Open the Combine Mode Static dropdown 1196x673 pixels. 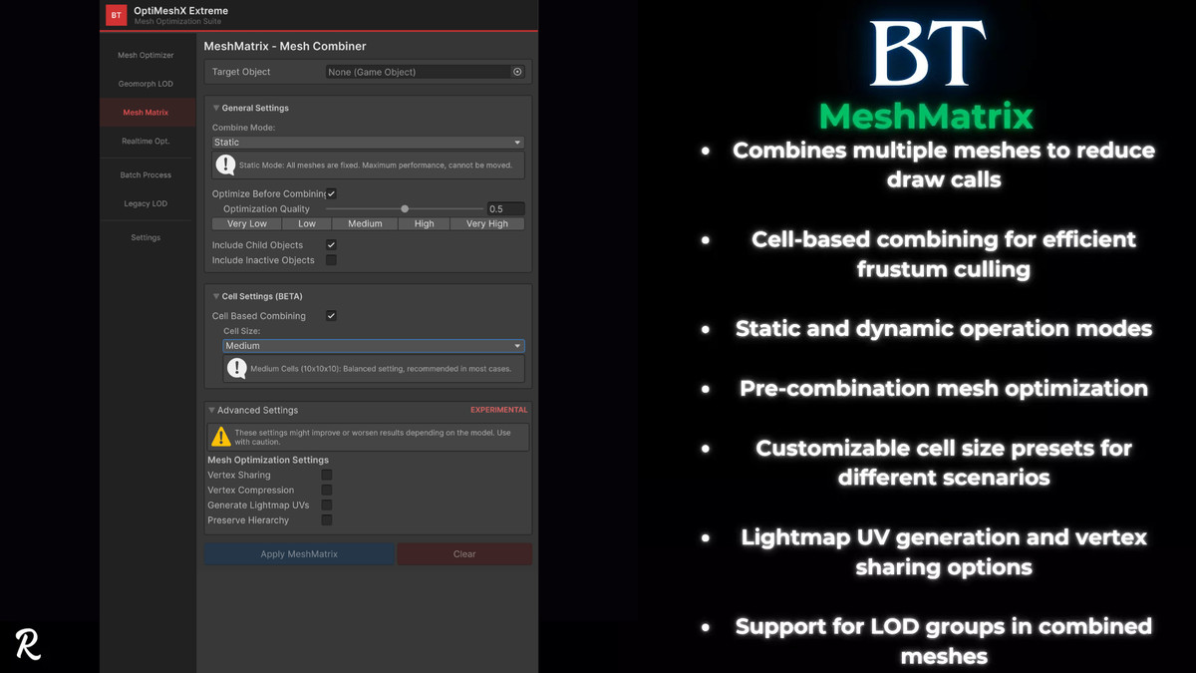coord(368,143)
